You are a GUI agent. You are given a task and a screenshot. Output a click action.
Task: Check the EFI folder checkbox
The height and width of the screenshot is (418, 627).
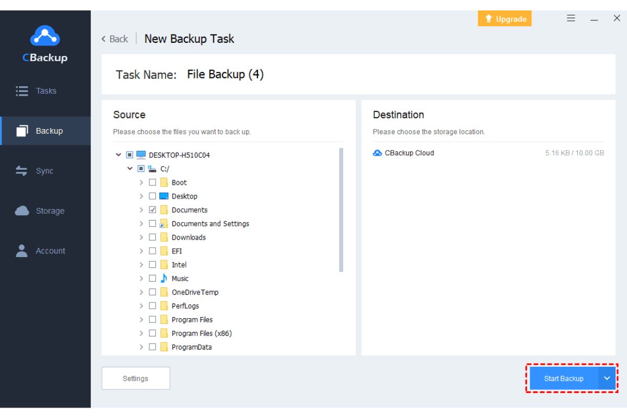click(153, 251)
